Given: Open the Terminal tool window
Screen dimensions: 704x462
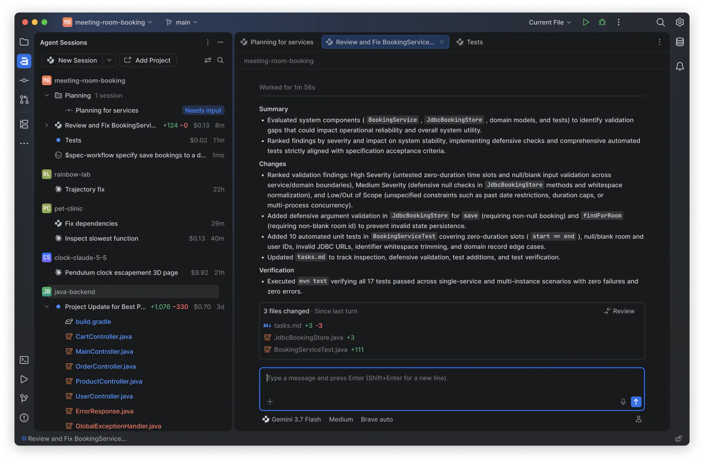Looking at the screenshot, I should point(24,360).
